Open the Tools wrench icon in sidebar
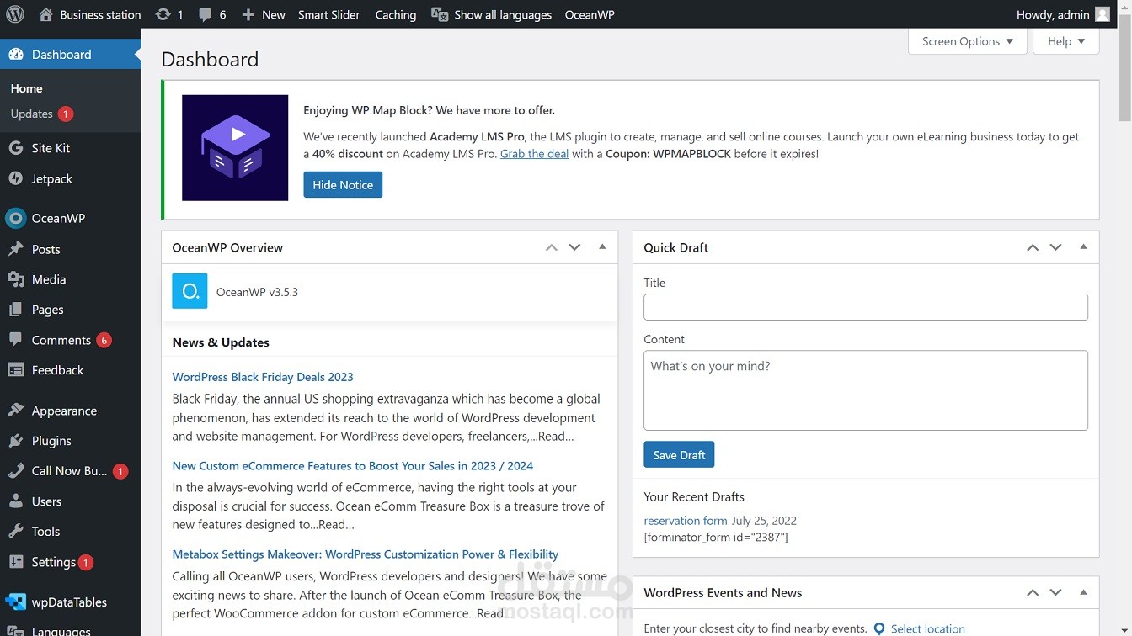 tap(15, 532)
